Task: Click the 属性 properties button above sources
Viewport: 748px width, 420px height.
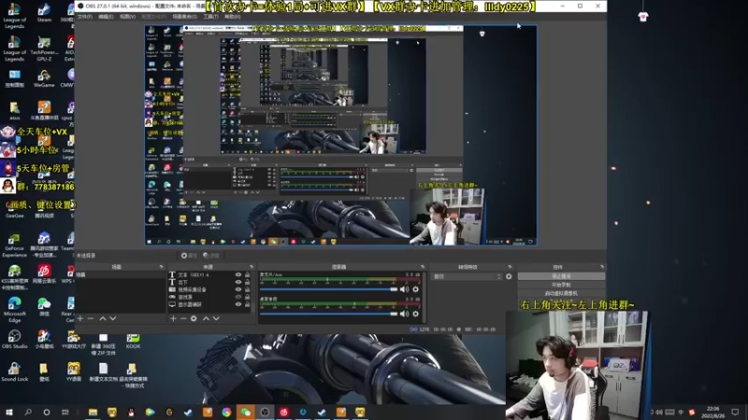Action: coord(189,256)
